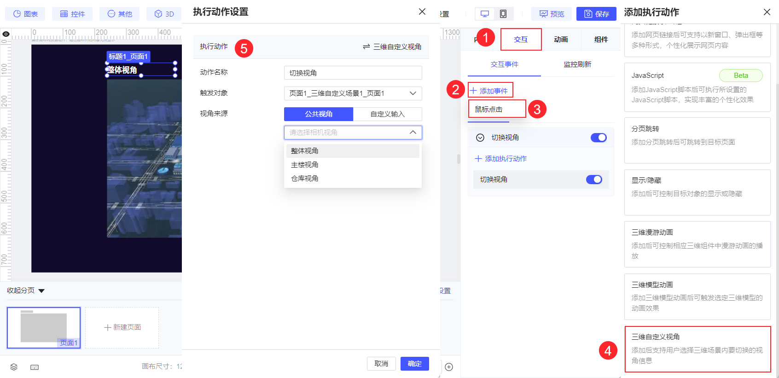This screenshot has height=378, width=779.
Task: Select the 3D scene on the canvas
Action: (x=144, y=159)
